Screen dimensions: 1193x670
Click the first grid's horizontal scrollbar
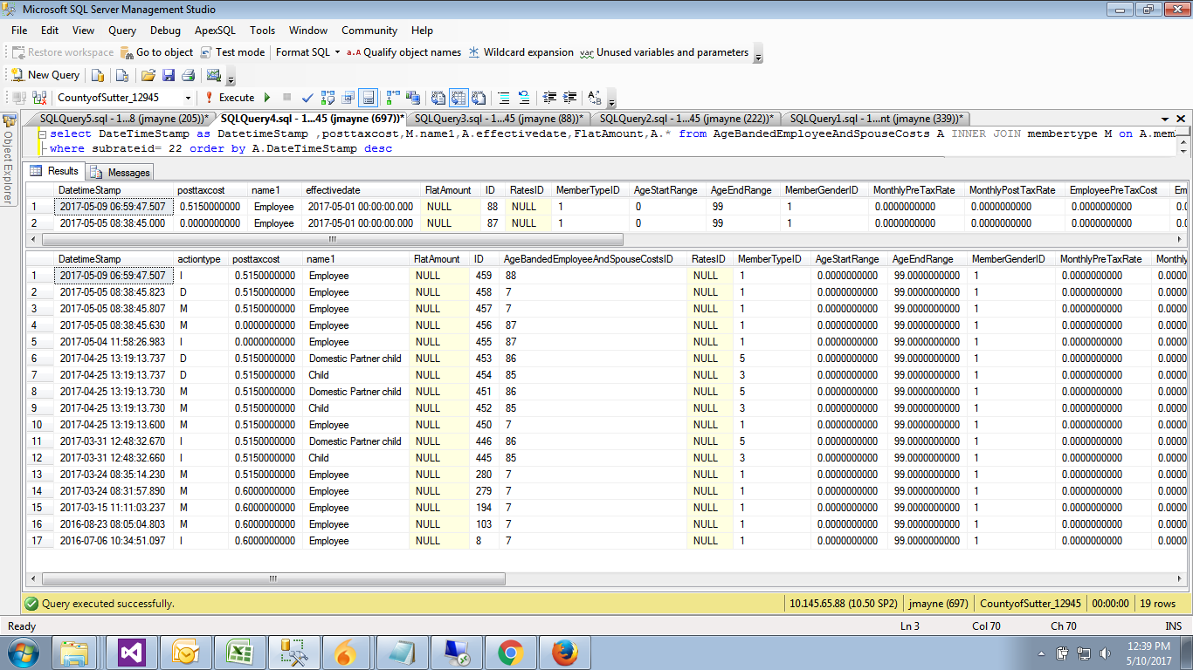(332, 239)
